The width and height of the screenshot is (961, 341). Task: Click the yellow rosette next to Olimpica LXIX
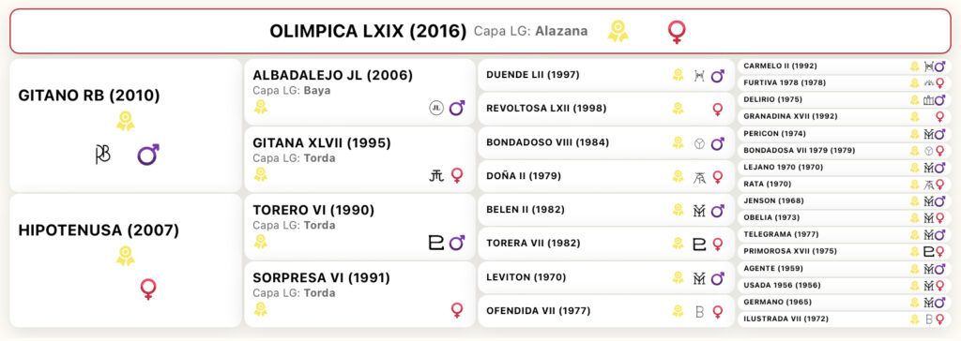point(618,31)
